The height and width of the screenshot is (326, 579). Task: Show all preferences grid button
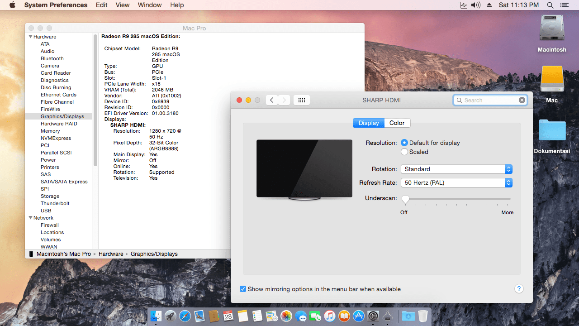pos(302,100)
